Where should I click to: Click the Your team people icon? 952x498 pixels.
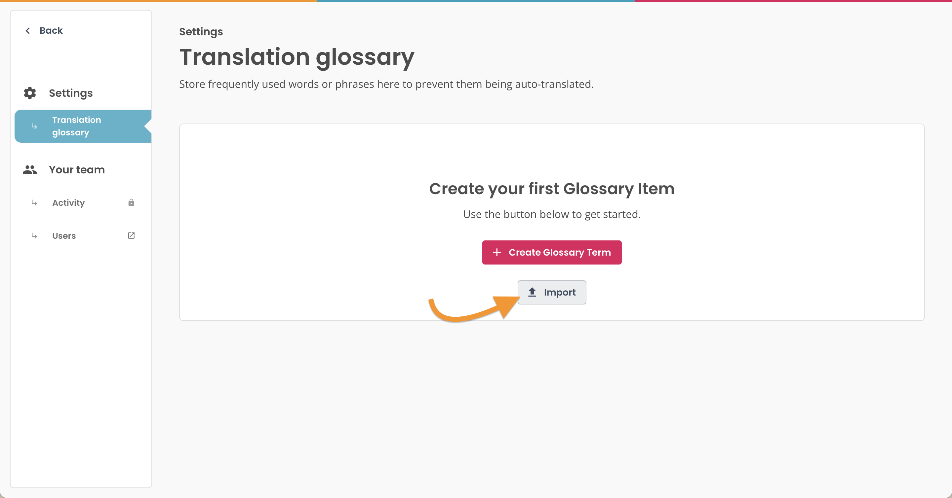29,169
